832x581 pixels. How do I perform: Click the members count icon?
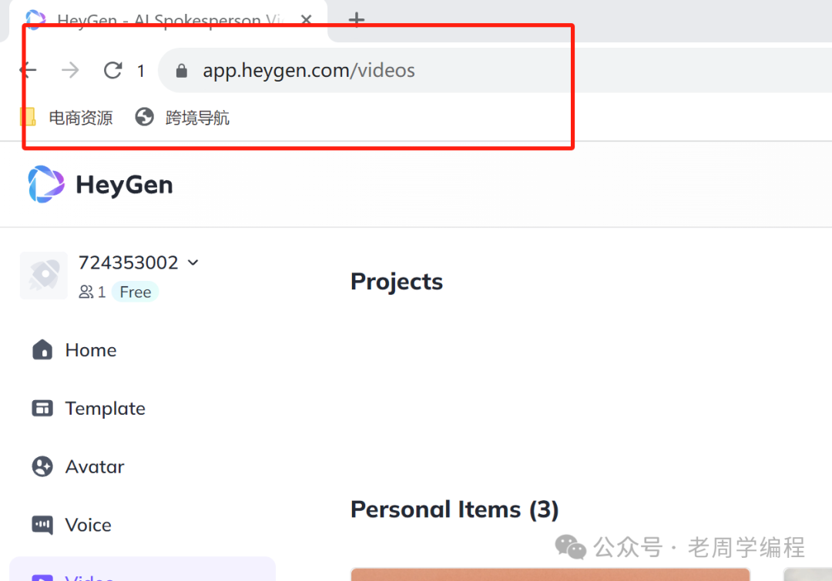click(x=86, y=292)
